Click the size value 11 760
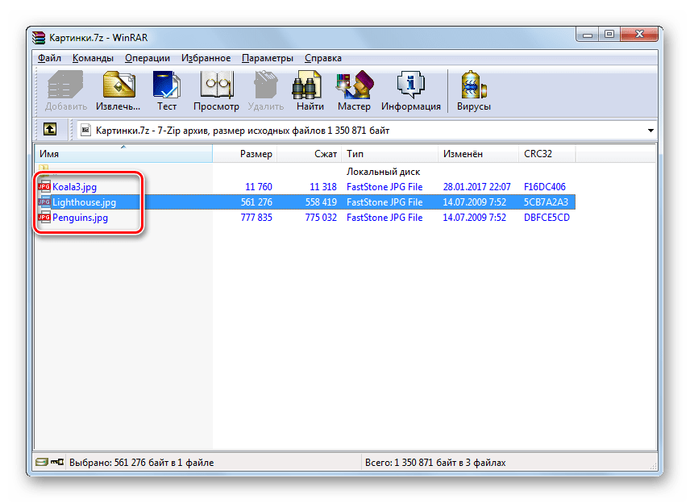690x503 pixels. click(258, 186)
